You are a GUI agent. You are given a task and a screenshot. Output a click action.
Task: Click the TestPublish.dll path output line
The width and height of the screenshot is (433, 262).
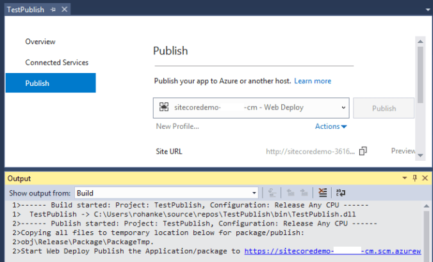click(184, 214)
